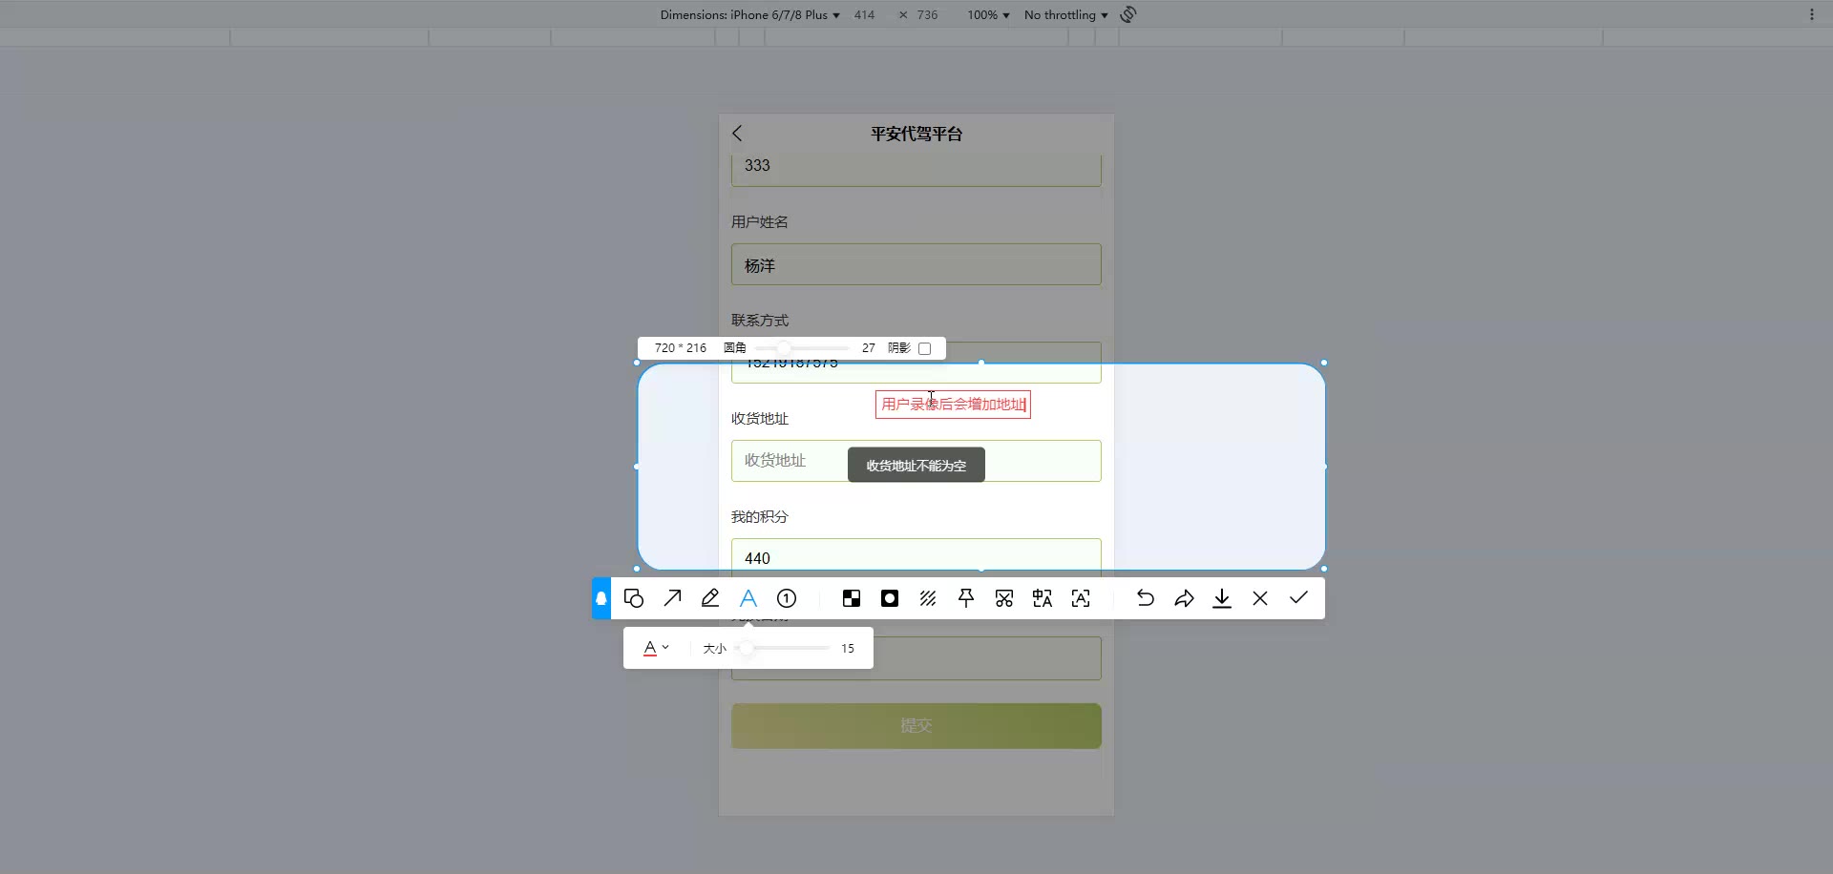1833x874 pixels.
Task: Select the mosaic checkerboard tool
Action: click(x=852, y=598)
